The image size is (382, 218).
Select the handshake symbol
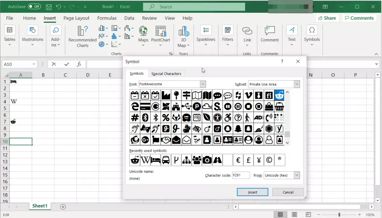tap(166, 140)
